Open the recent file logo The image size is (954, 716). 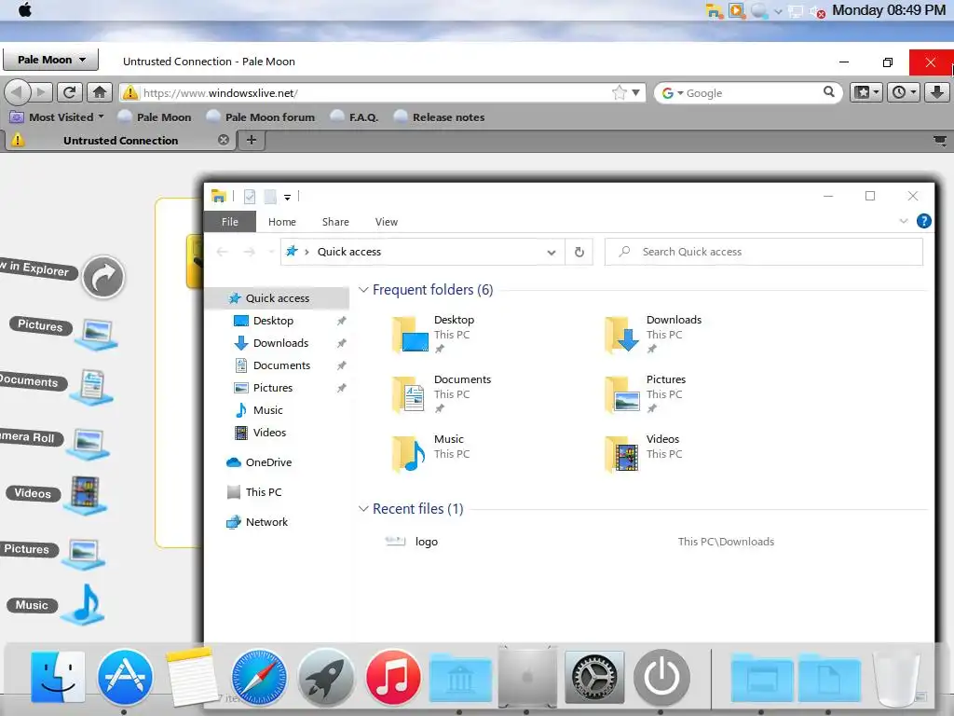click(427, 542)
